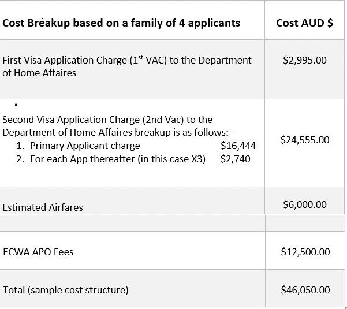This screenshot has height=309, width=347.
Task: Click the $6,000.00 airfares cost
Action: click(x=305, y=204)
